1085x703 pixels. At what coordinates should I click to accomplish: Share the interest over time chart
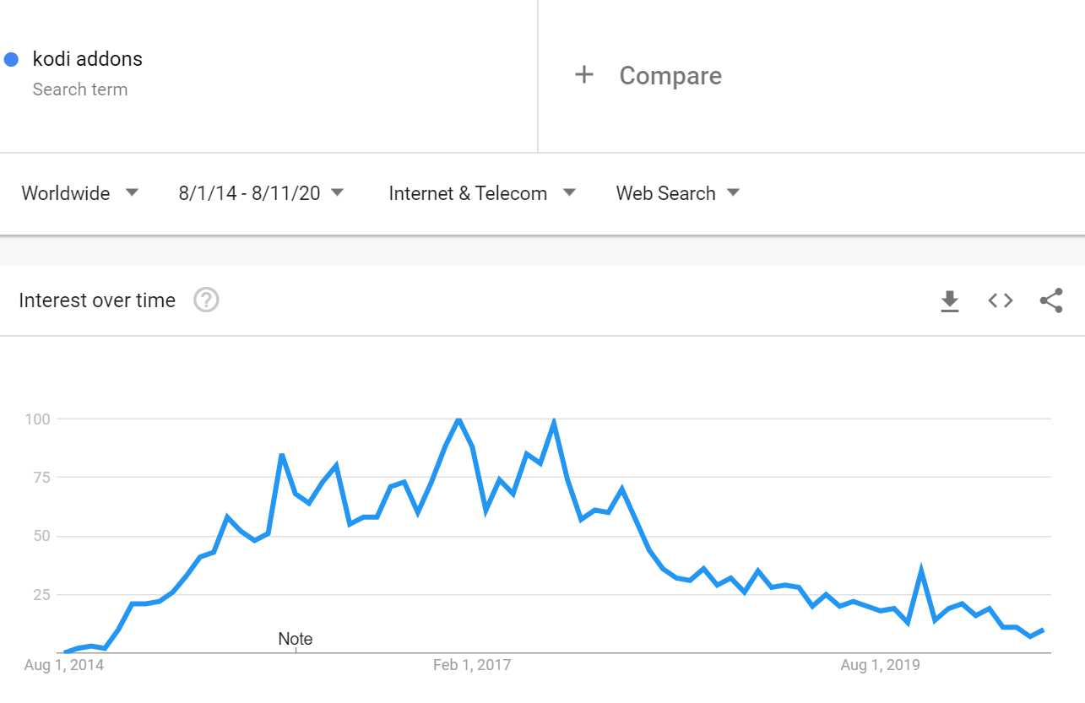click(x=1051, y=300)
